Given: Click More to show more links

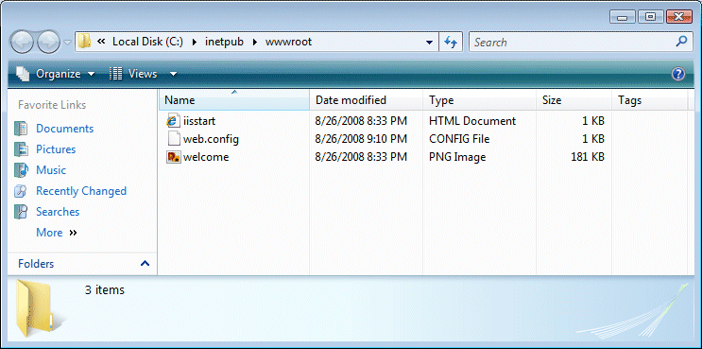Looking at the screenshot, I should pyautogui.click(x=56, y=233).
